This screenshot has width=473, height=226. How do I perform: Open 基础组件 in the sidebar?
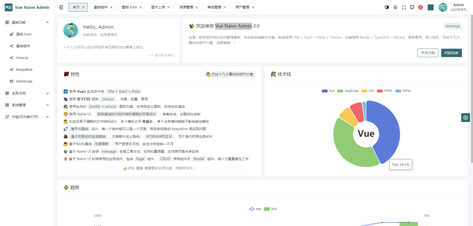pyautogui.click(x=27, y=46)
